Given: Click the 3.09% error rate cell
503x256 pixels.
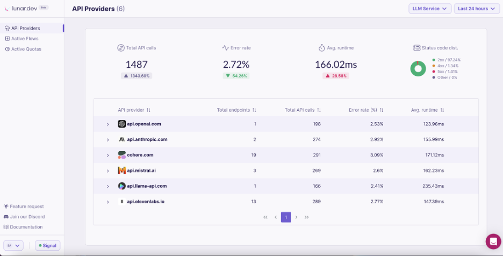Looking at the screenshot, I should [377, 155].
